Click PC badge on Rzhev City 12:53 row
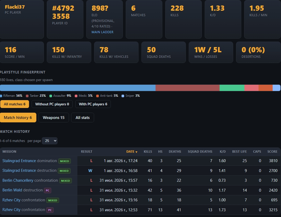This screenshot has height=217, width=281. pyautogui.click(x=50, y=210)
